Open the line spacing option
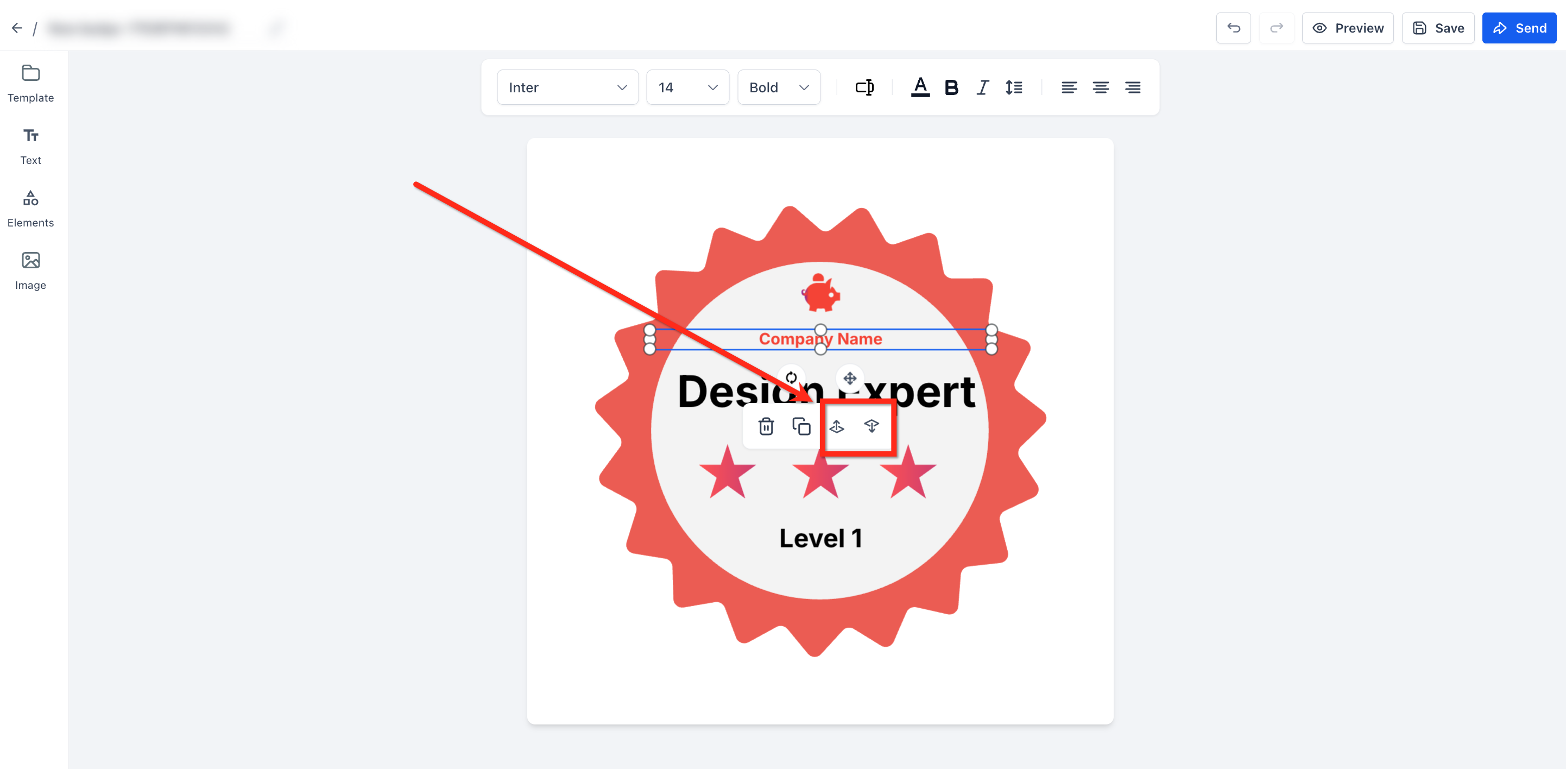The width and height of the screenshot is (1566, 769). point(1013,87)
